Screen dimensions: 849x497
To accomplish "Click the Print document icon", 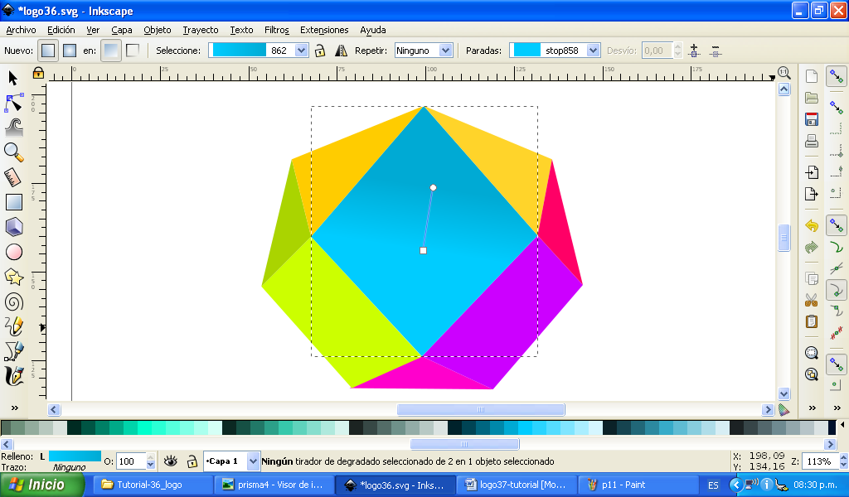I will click(x=811, y=141).
